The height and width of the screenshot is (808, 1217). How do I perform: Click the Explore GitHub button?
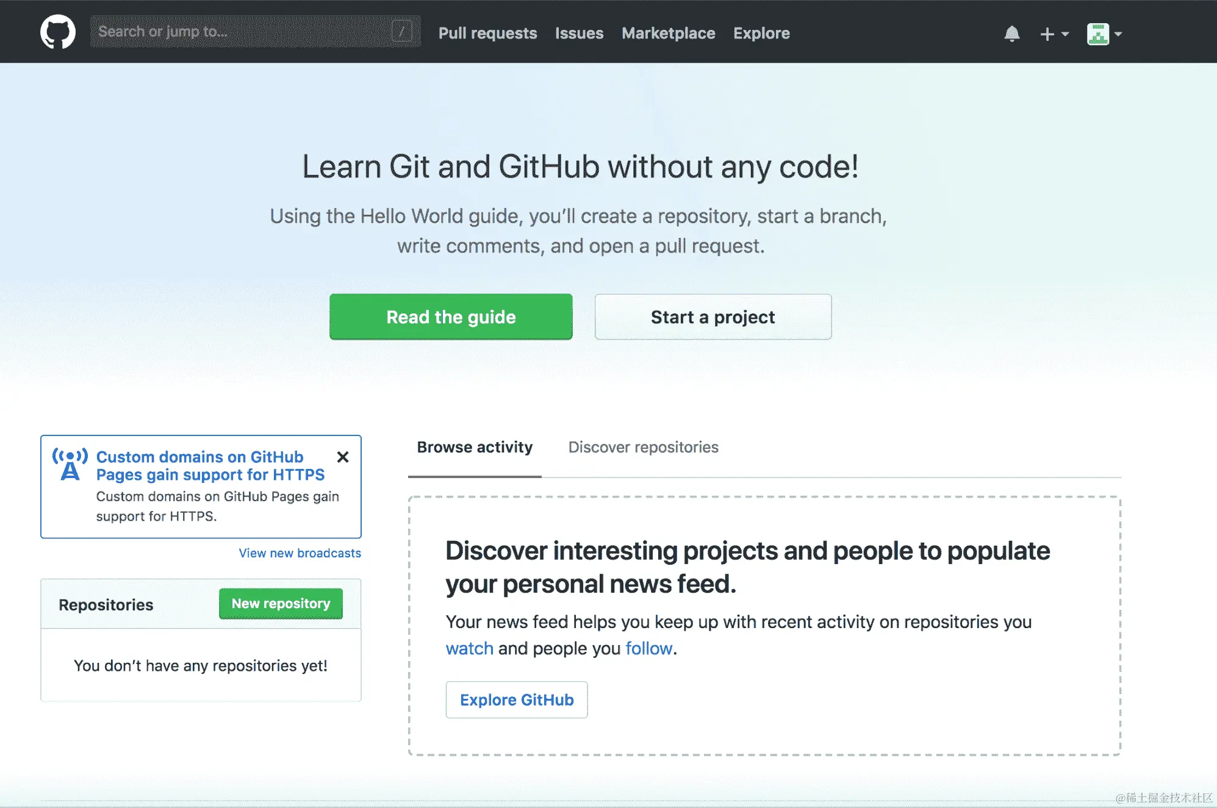pos(516,699)
